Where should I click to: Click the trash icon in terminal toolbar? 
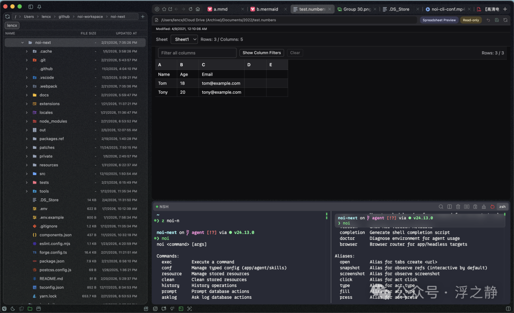[x=458, y=207]
